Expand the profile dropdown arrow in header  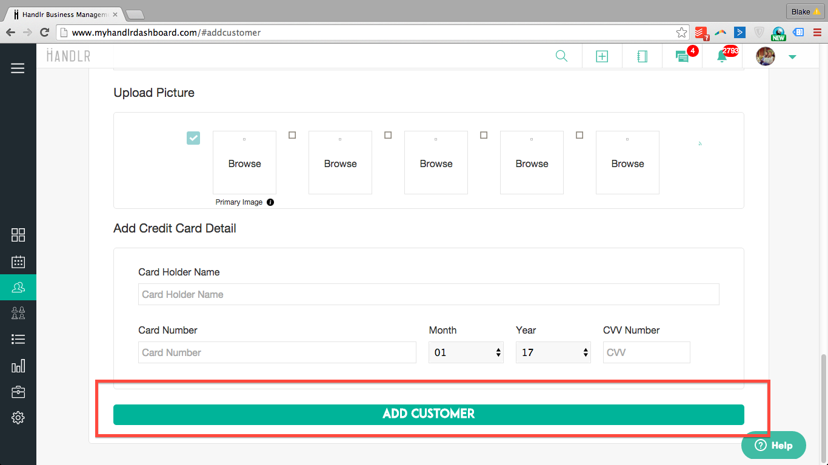click(792, 57)
